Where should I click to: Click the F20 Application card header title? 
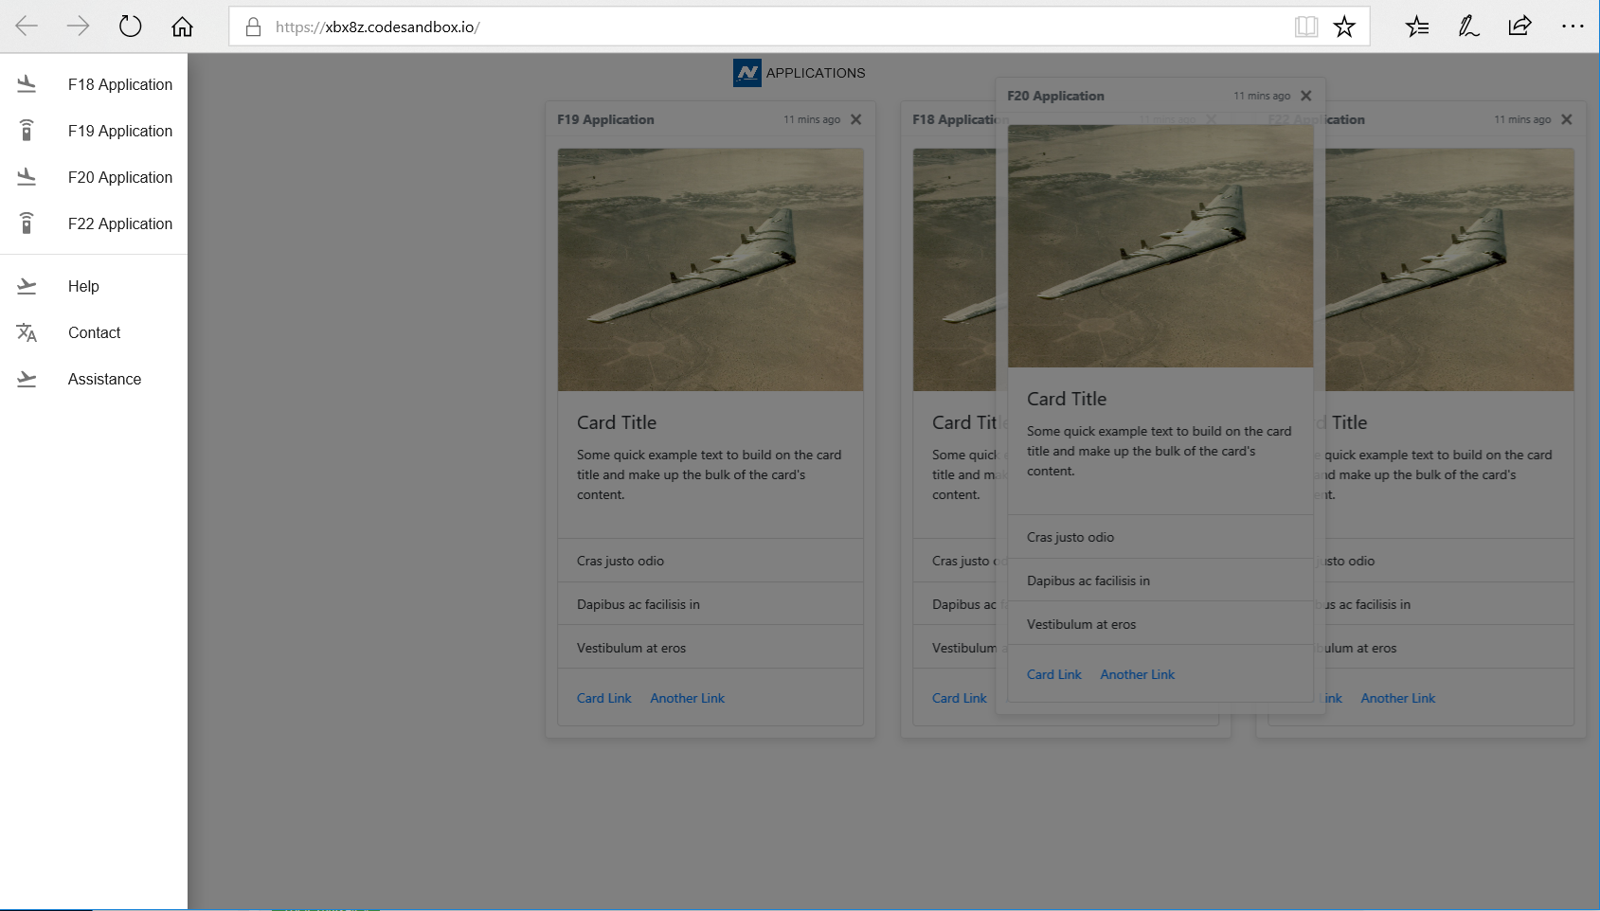(x=1055, y=96)
